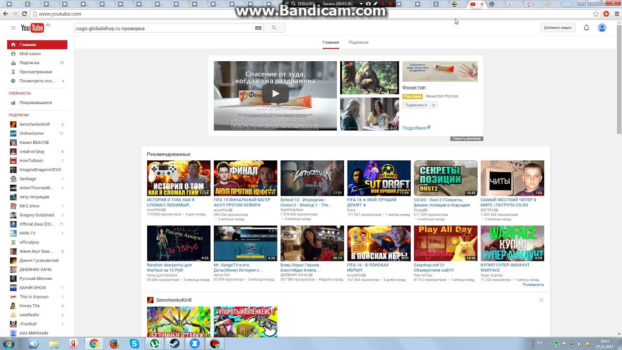622x350 pixels.
Task: Open the FUT DRAFT video thumbnail
Action: click(379, 178)
